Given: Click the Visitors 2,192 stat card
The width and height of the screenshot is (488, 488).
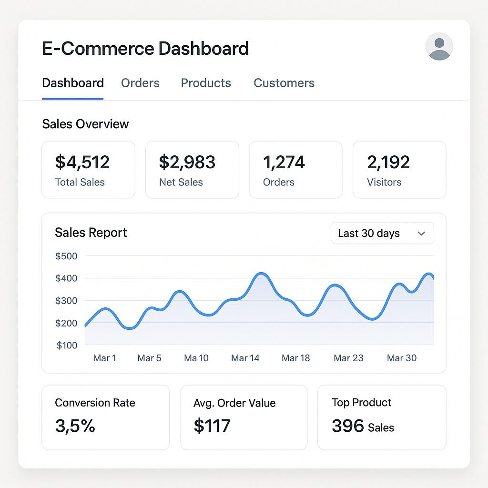Looking at the screenshot, I should tap(399, 170).
